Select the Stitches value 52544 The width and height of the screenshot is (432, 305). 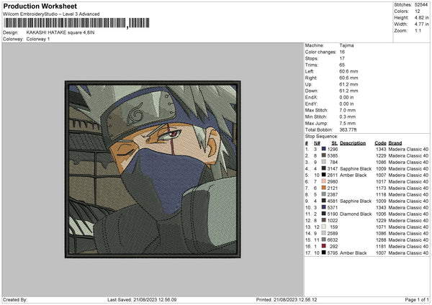421,5
